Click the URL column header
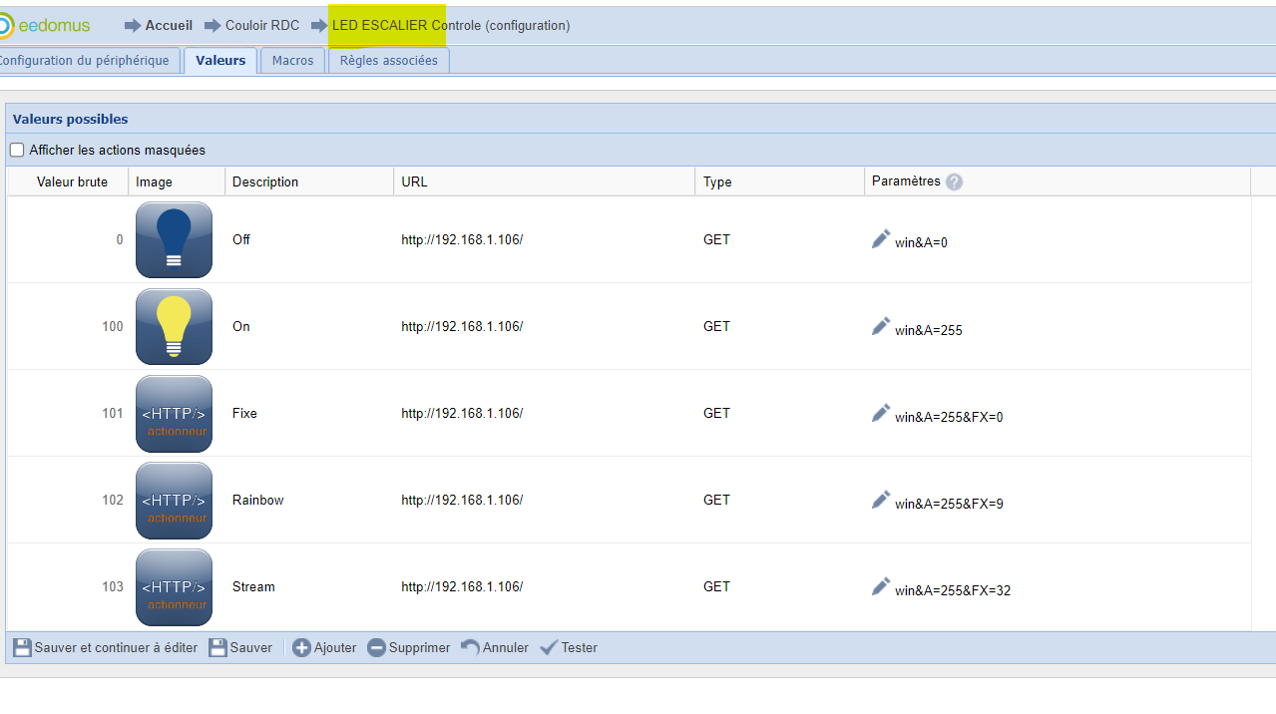This screenshot has width=1276, height=714. pyautogui.click(x=544, y=182)
